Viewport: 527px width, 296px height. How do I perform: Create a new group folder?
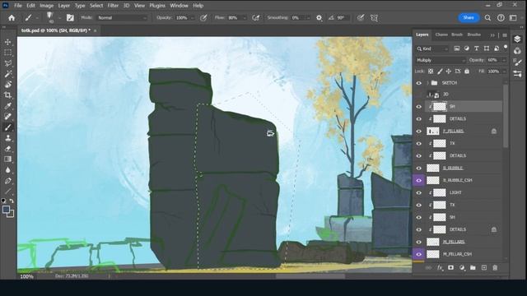(x=473, y=267)
